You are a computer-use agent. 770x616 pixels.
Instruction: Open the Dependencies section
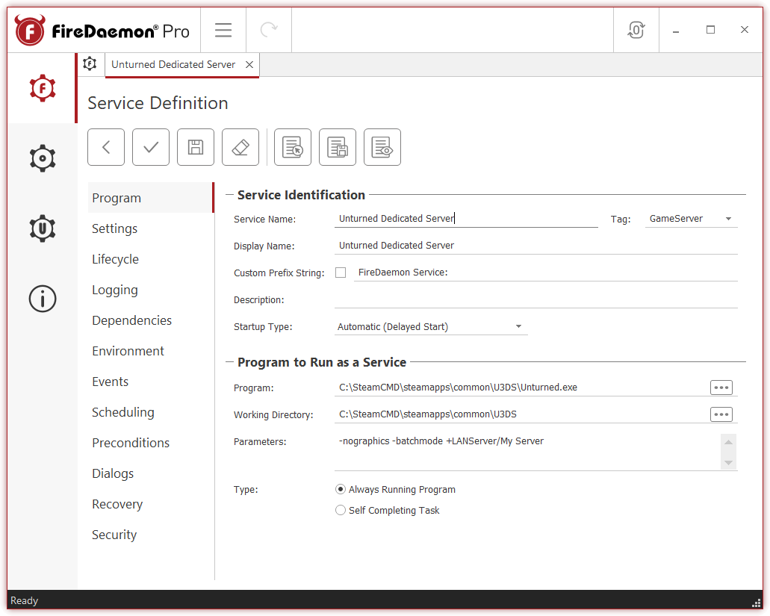[150, 320]
